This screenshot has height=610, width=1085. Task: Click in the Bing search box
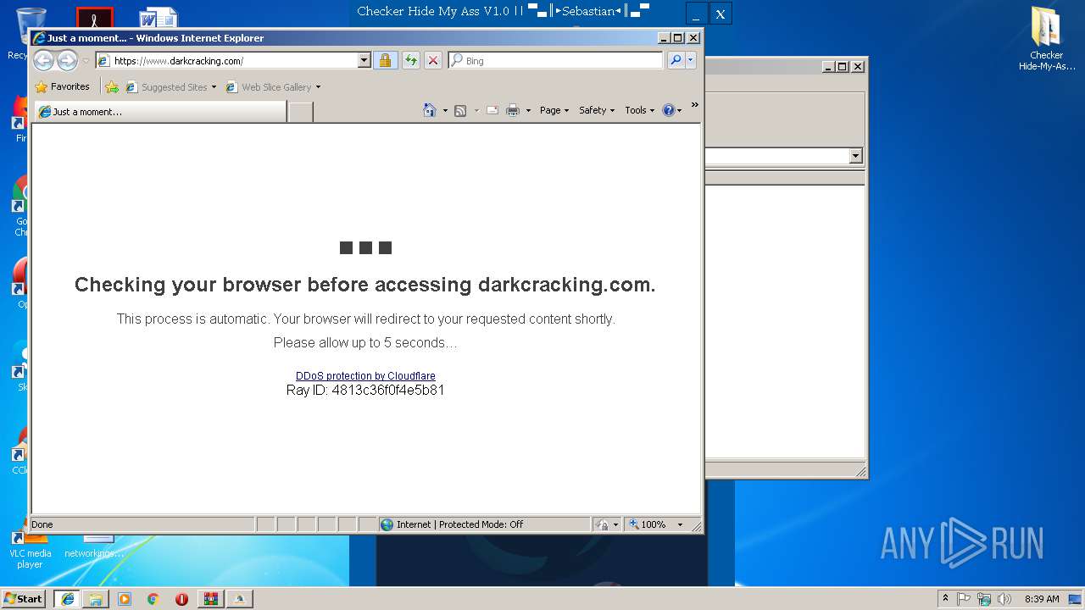(x=556, y=60)
